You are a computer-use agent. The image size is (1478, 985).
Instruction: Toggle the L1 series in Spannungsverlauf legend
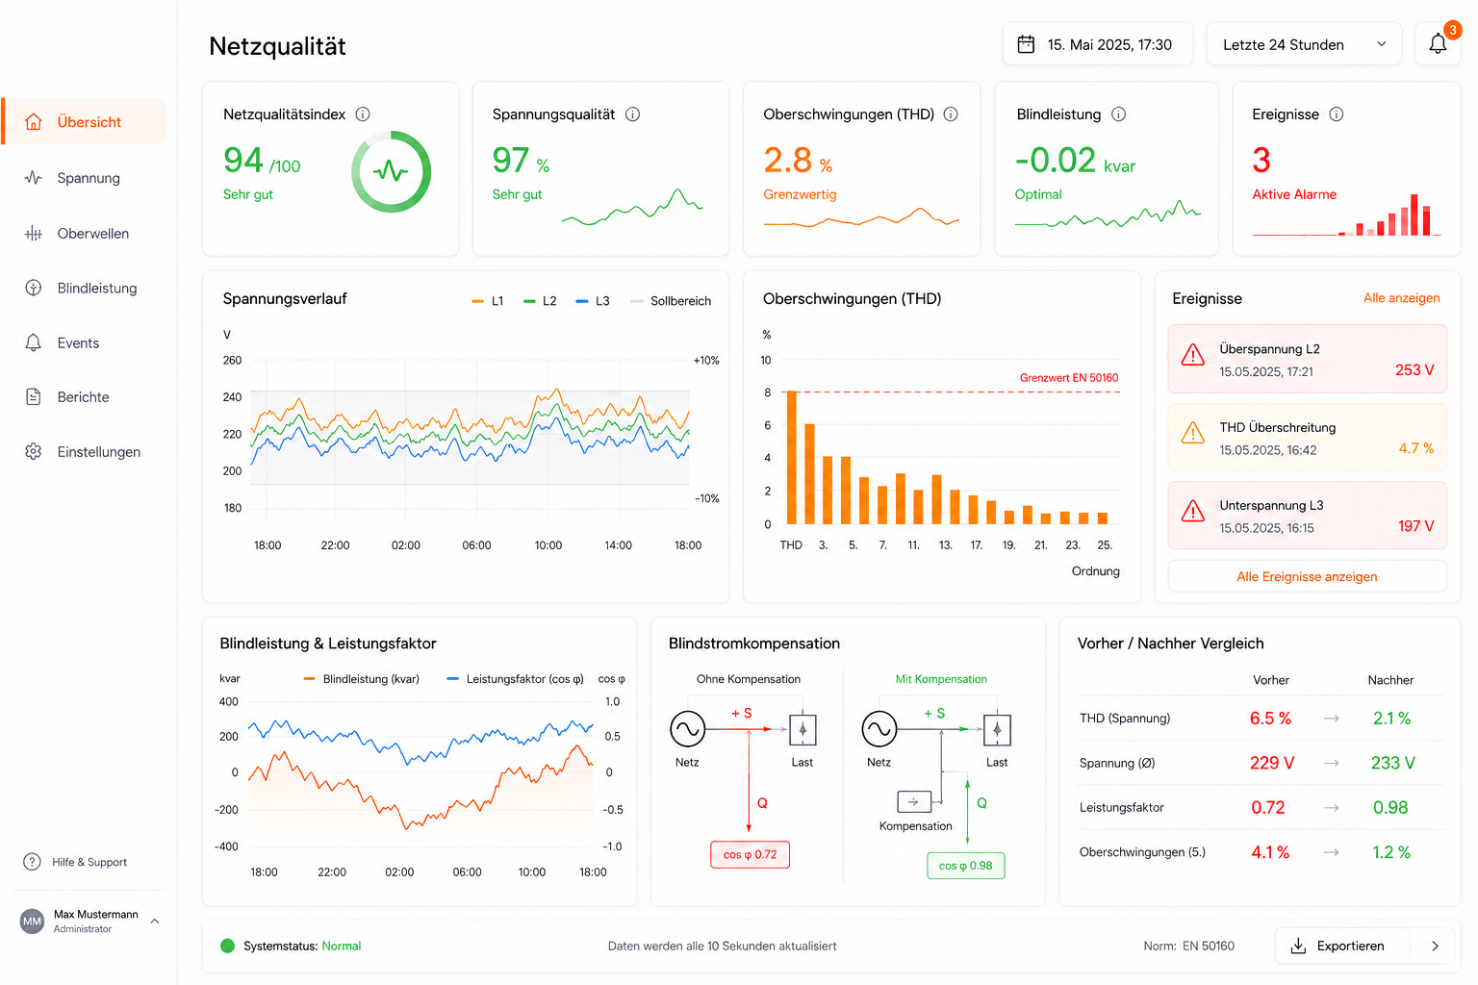tap(488, 301)
